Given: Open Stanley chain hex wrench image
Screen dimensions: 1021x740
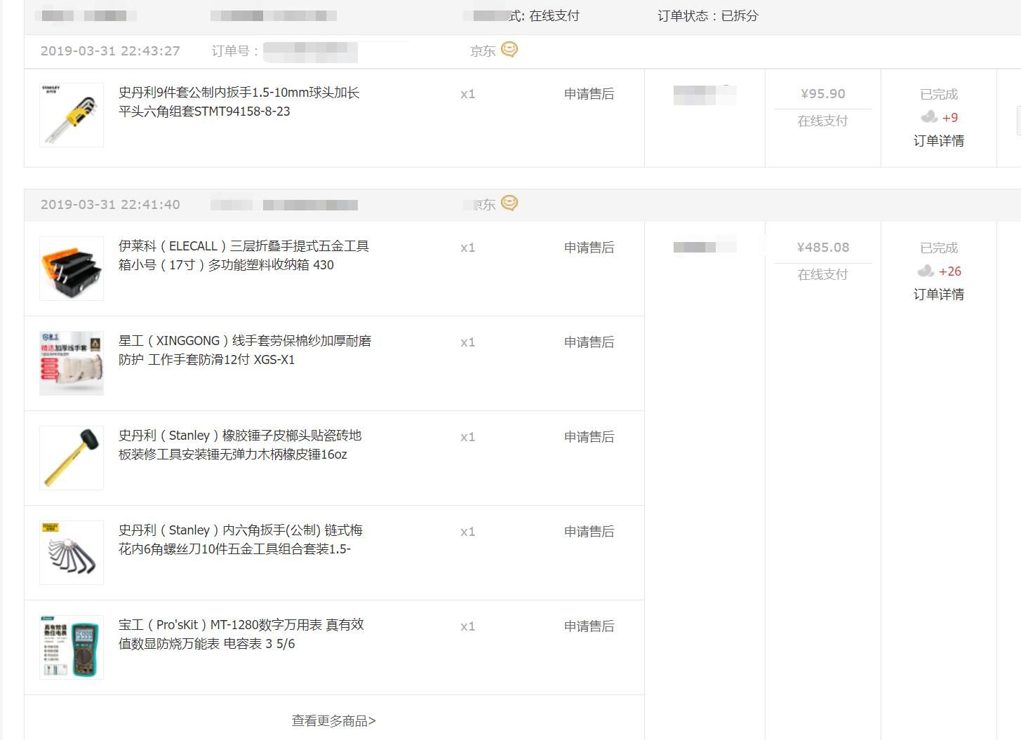Looking at the screenshot, I should click(72, 553).
